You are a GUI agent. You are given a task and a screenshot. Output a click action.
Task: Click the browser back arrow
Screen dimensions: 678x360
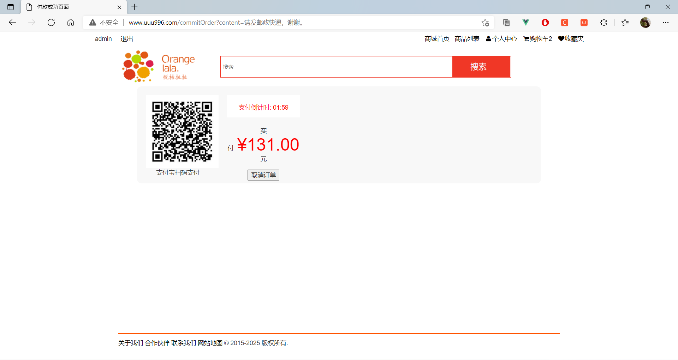[12, 23]
